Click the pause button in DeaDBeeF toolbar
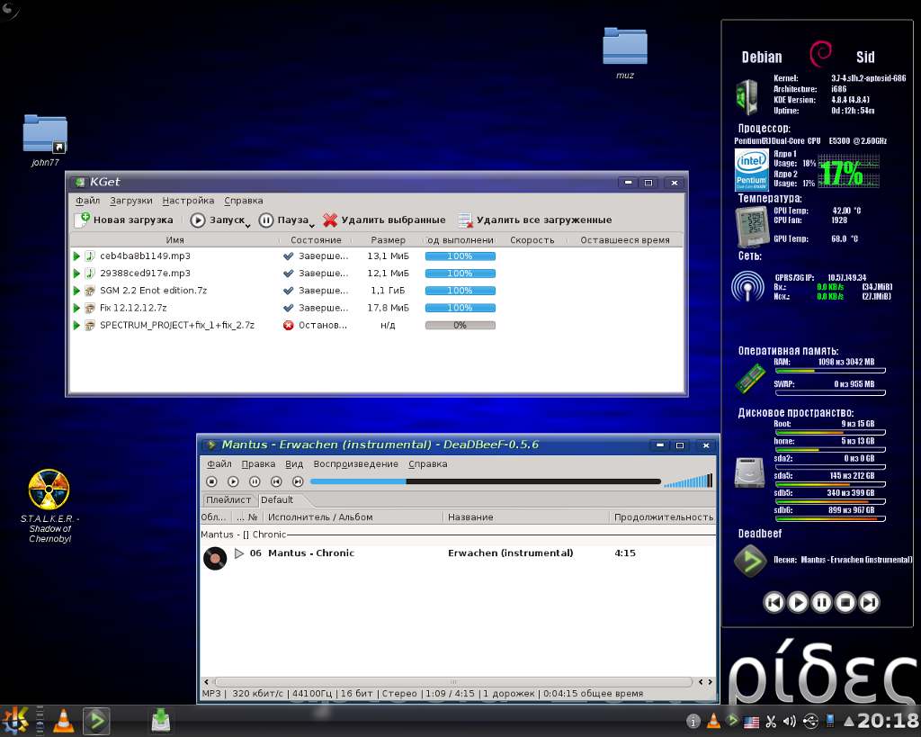 pos(255,481)
